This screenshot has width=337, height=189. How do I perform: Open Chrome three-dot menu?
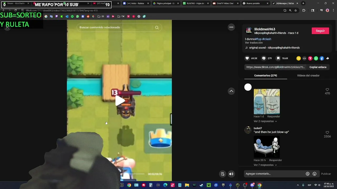click(x=333, y=10)
